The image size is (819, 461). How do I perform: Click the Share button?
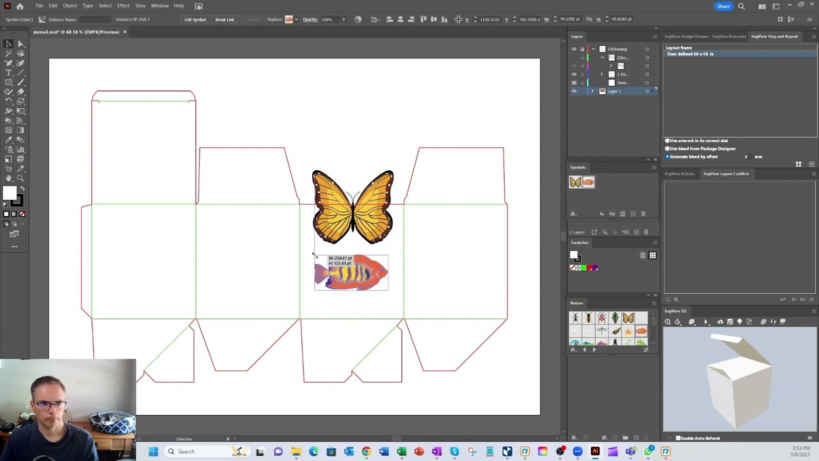click(723, 6)
